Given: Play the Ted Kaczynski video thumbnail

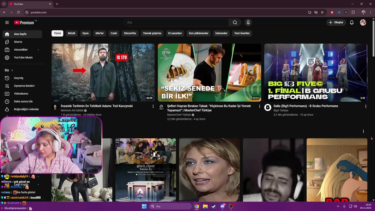Looking at the screenshot, I should click(x=103, y=73).
